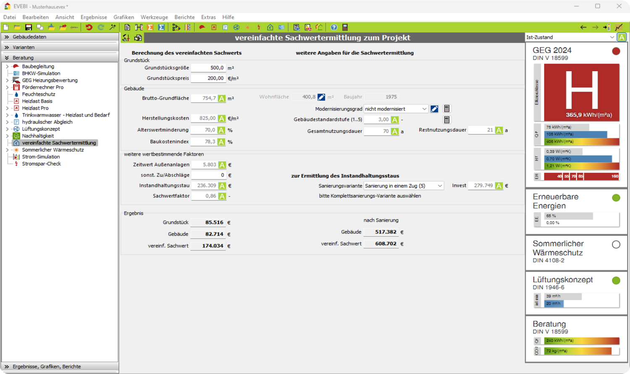Click the blue sigma toolbar icon

[161, 27]
